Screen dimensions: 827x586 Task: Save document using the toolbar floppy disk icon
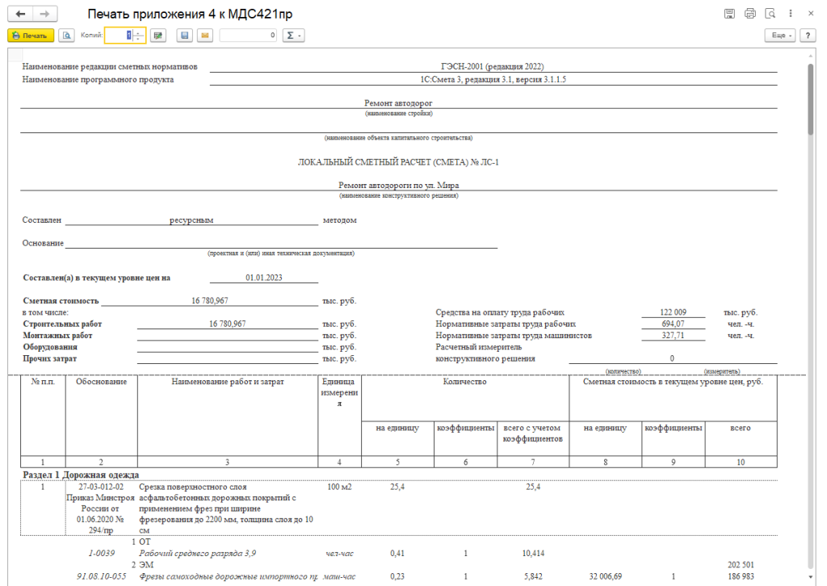(185, 36)
